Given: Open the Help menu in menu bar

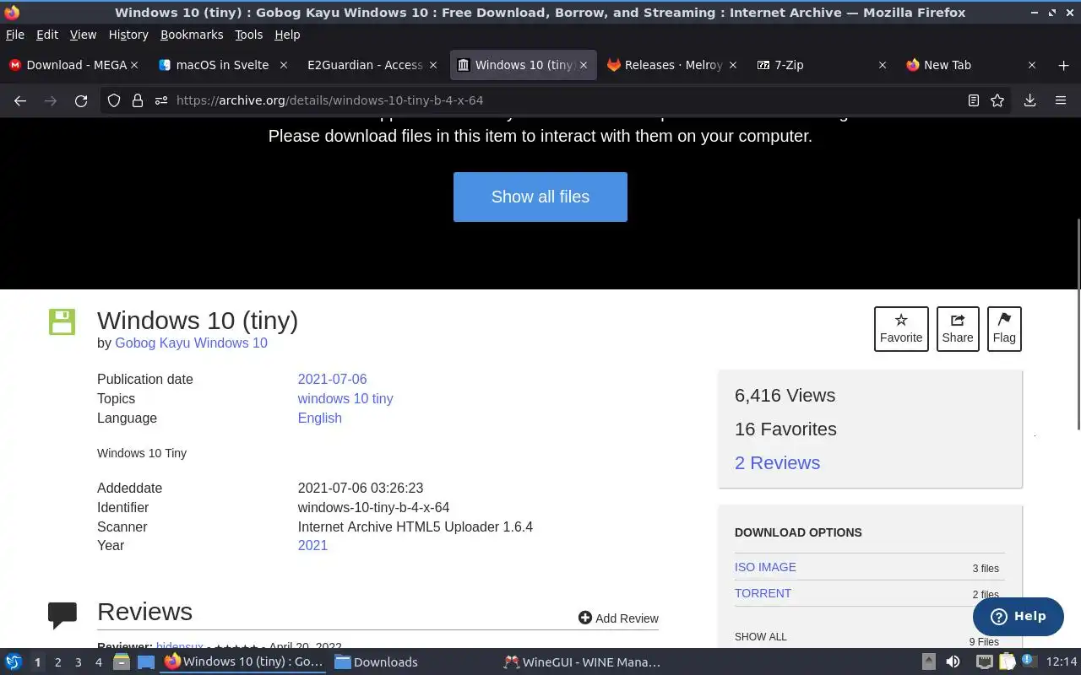Looking at the screenshot, I should (x=287, y=35).
